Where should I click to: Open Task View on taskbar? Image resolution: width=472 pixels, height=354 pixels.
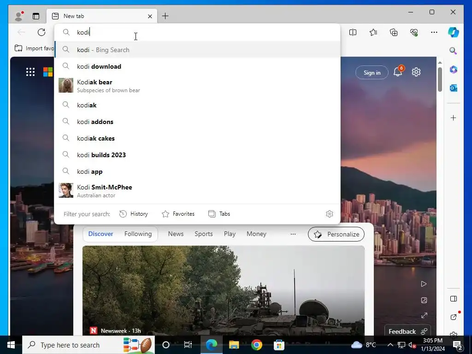tap(188, 345)
